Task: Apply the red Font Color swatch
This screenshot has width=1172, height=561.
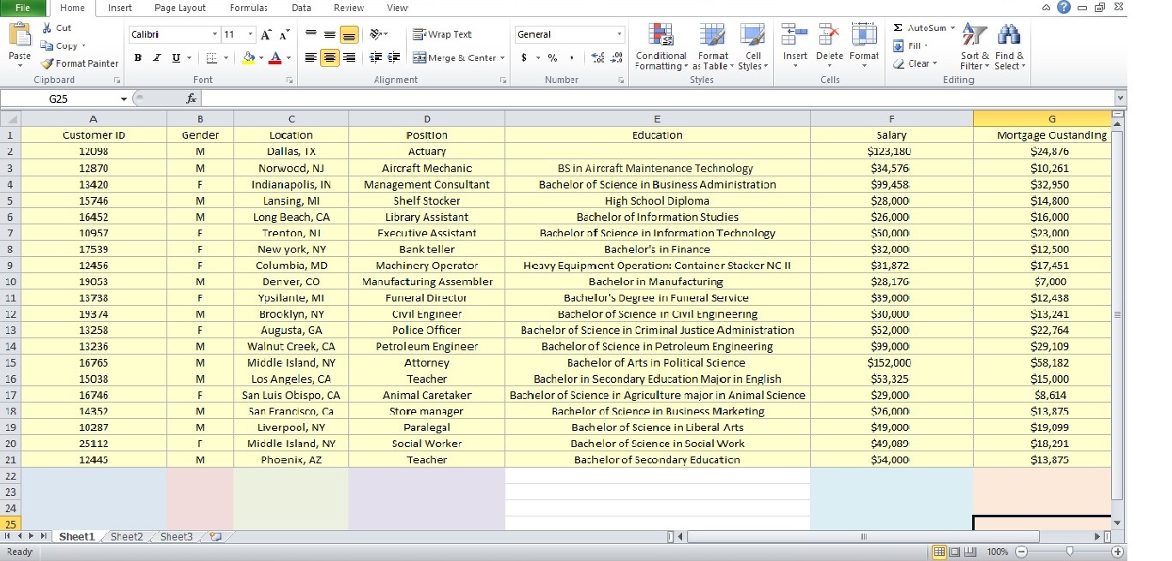Action: coord(275,57)
